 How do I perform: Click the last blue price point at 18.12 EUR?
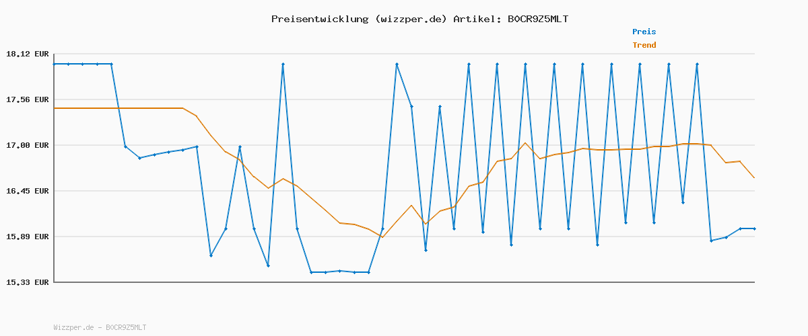[697, 64]
